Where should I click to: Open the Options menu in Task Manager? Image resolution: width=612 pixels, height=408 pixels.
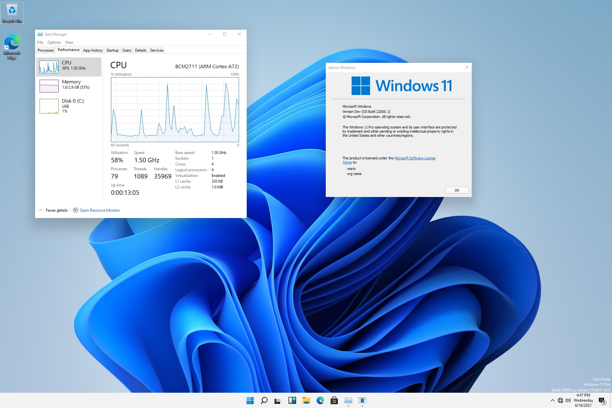[x=54, y=42]
